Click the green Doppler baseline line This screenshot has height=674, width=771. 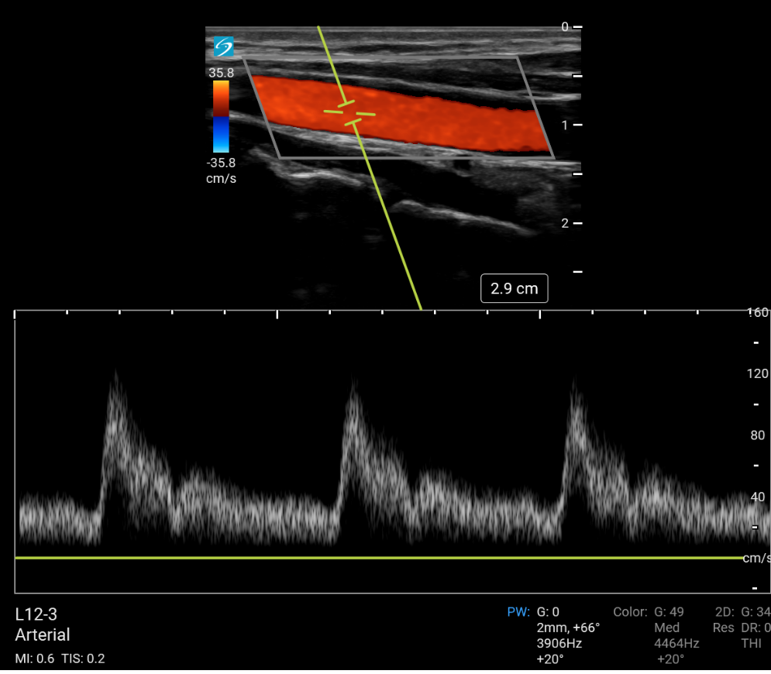click(x=378, y=558)
